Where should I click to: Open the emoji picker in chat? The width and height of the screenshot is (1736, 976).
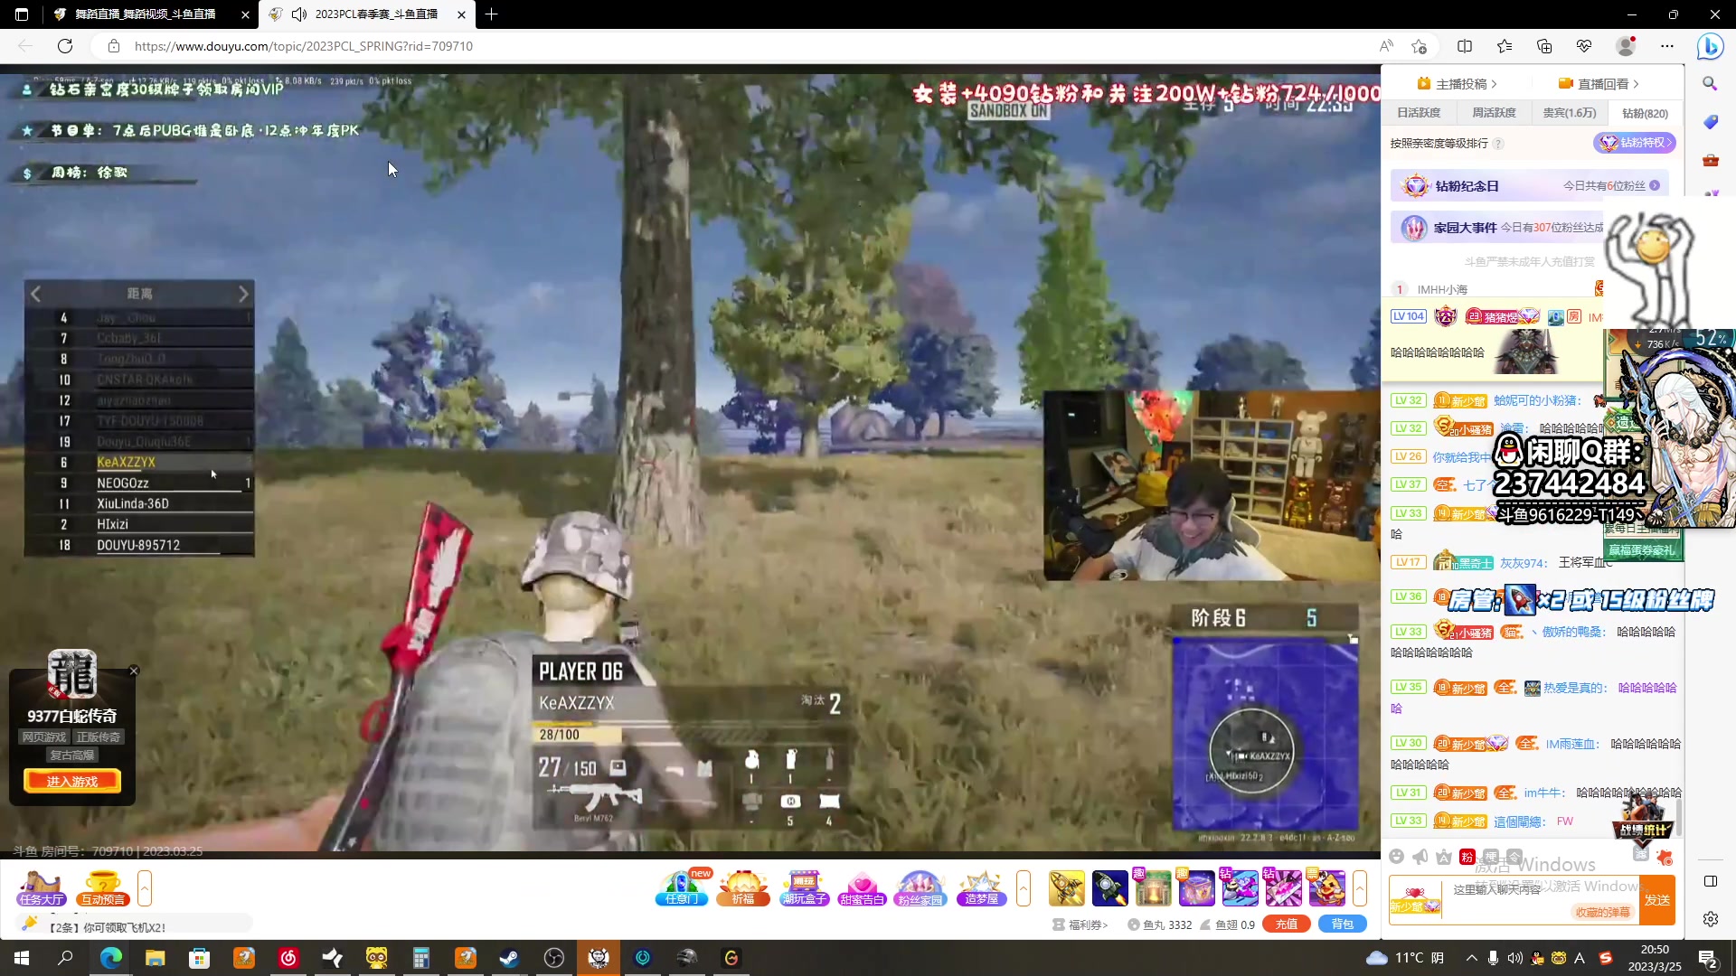pyautogui.click(x=1397, y=857)
